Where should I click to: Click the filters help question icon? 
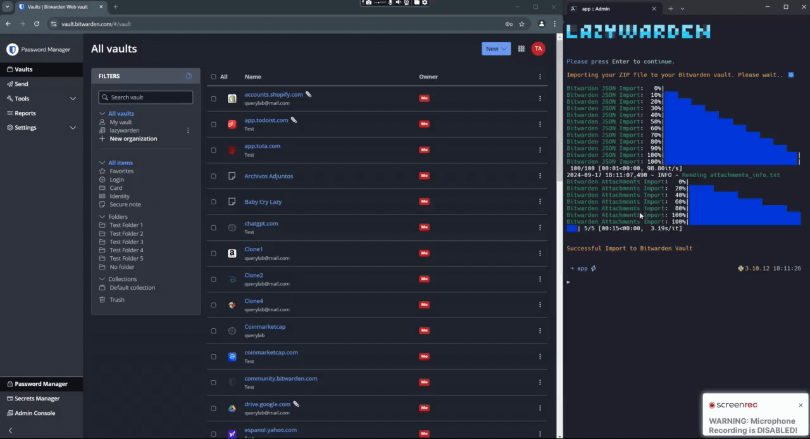pos(189,76)
